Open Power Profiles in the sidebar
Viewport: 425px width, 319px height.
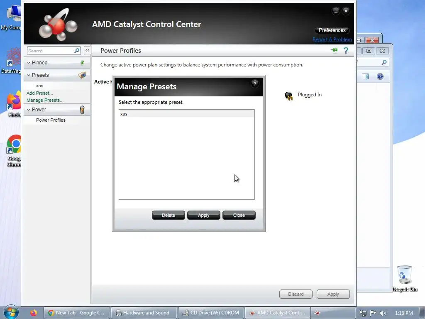[51, 120]
